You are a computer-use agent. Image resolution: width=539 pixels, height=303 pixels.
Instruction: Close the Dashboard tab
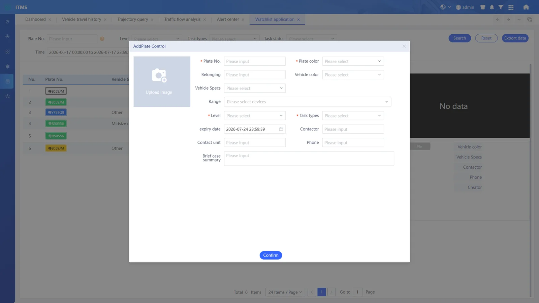(50, 20)
